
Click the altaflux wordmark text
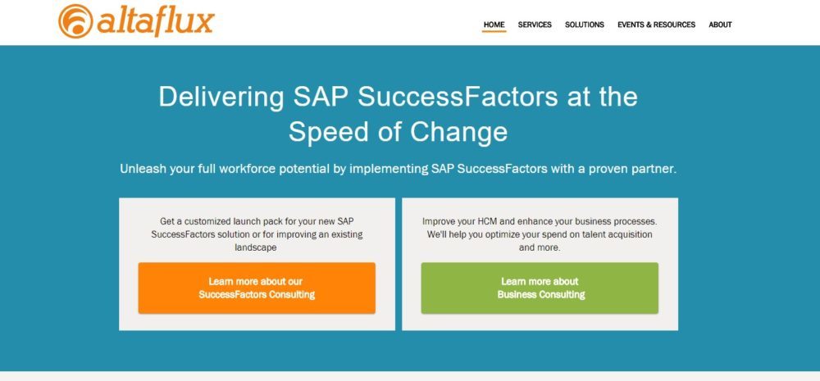click(155, 22)
